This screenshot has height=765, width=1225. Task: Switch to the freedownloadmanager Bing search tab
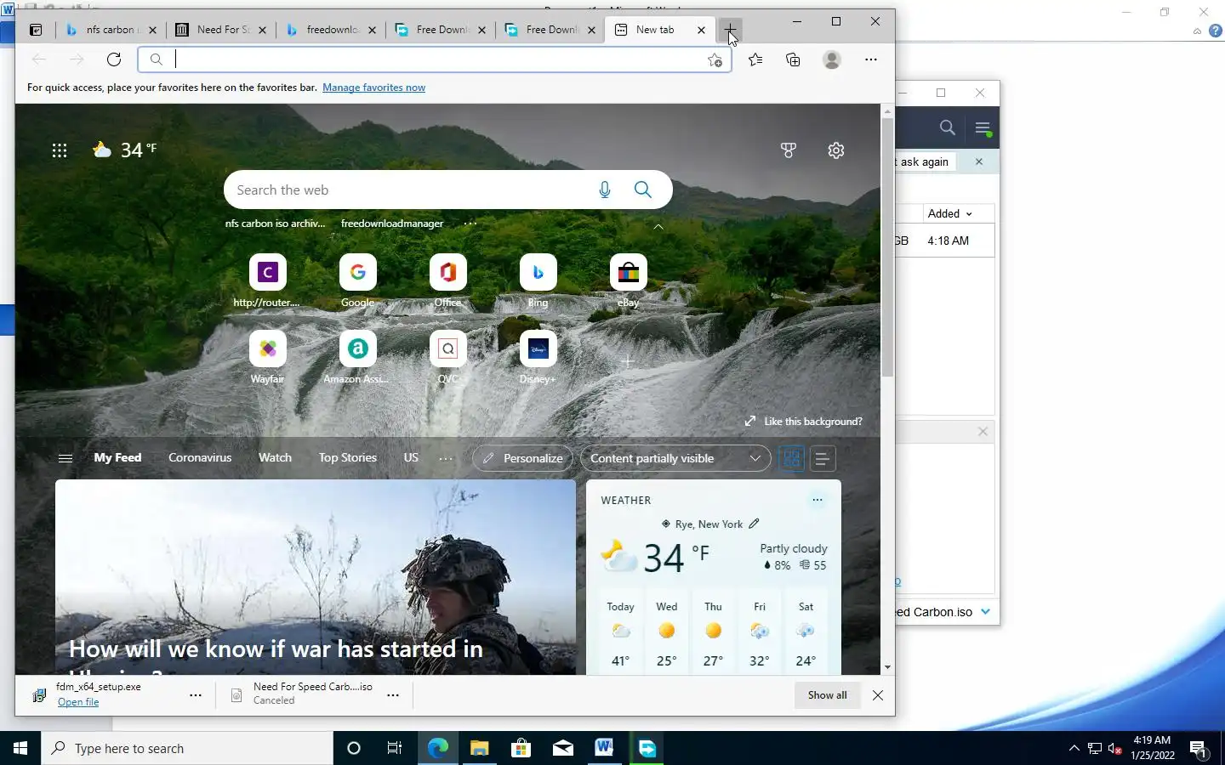331,30
